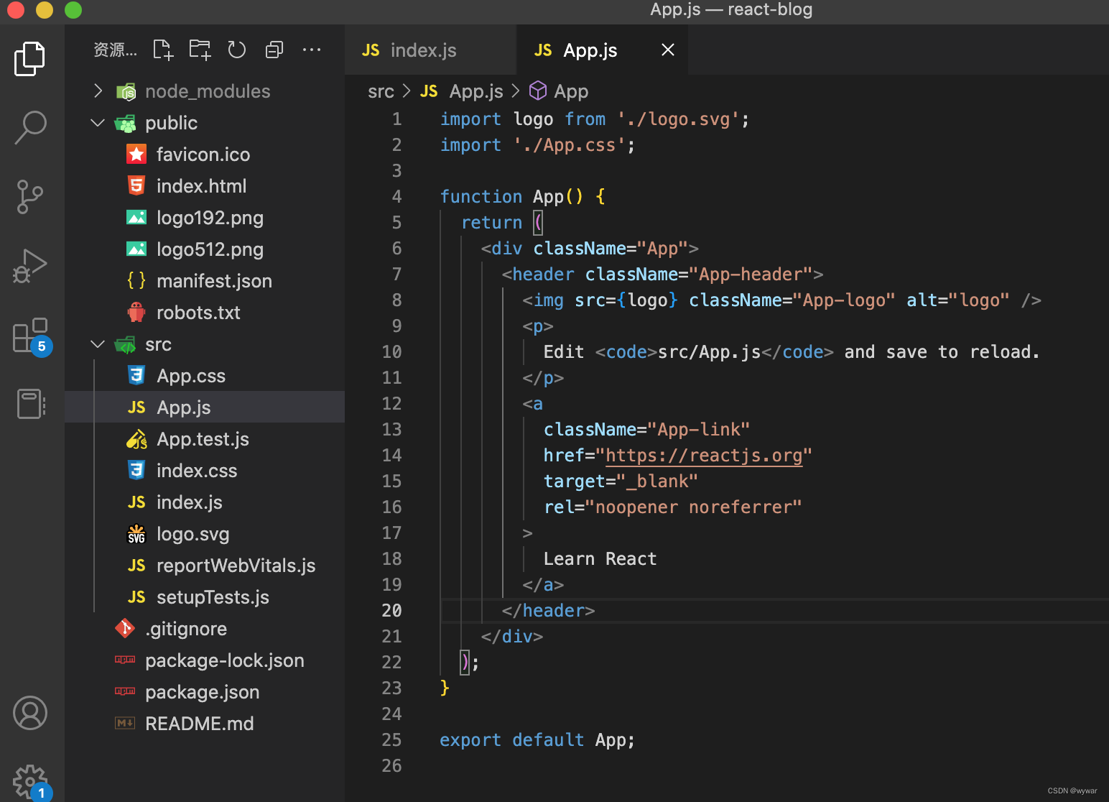
Task: Select the App.js editor tab
Action: [603, 50]
